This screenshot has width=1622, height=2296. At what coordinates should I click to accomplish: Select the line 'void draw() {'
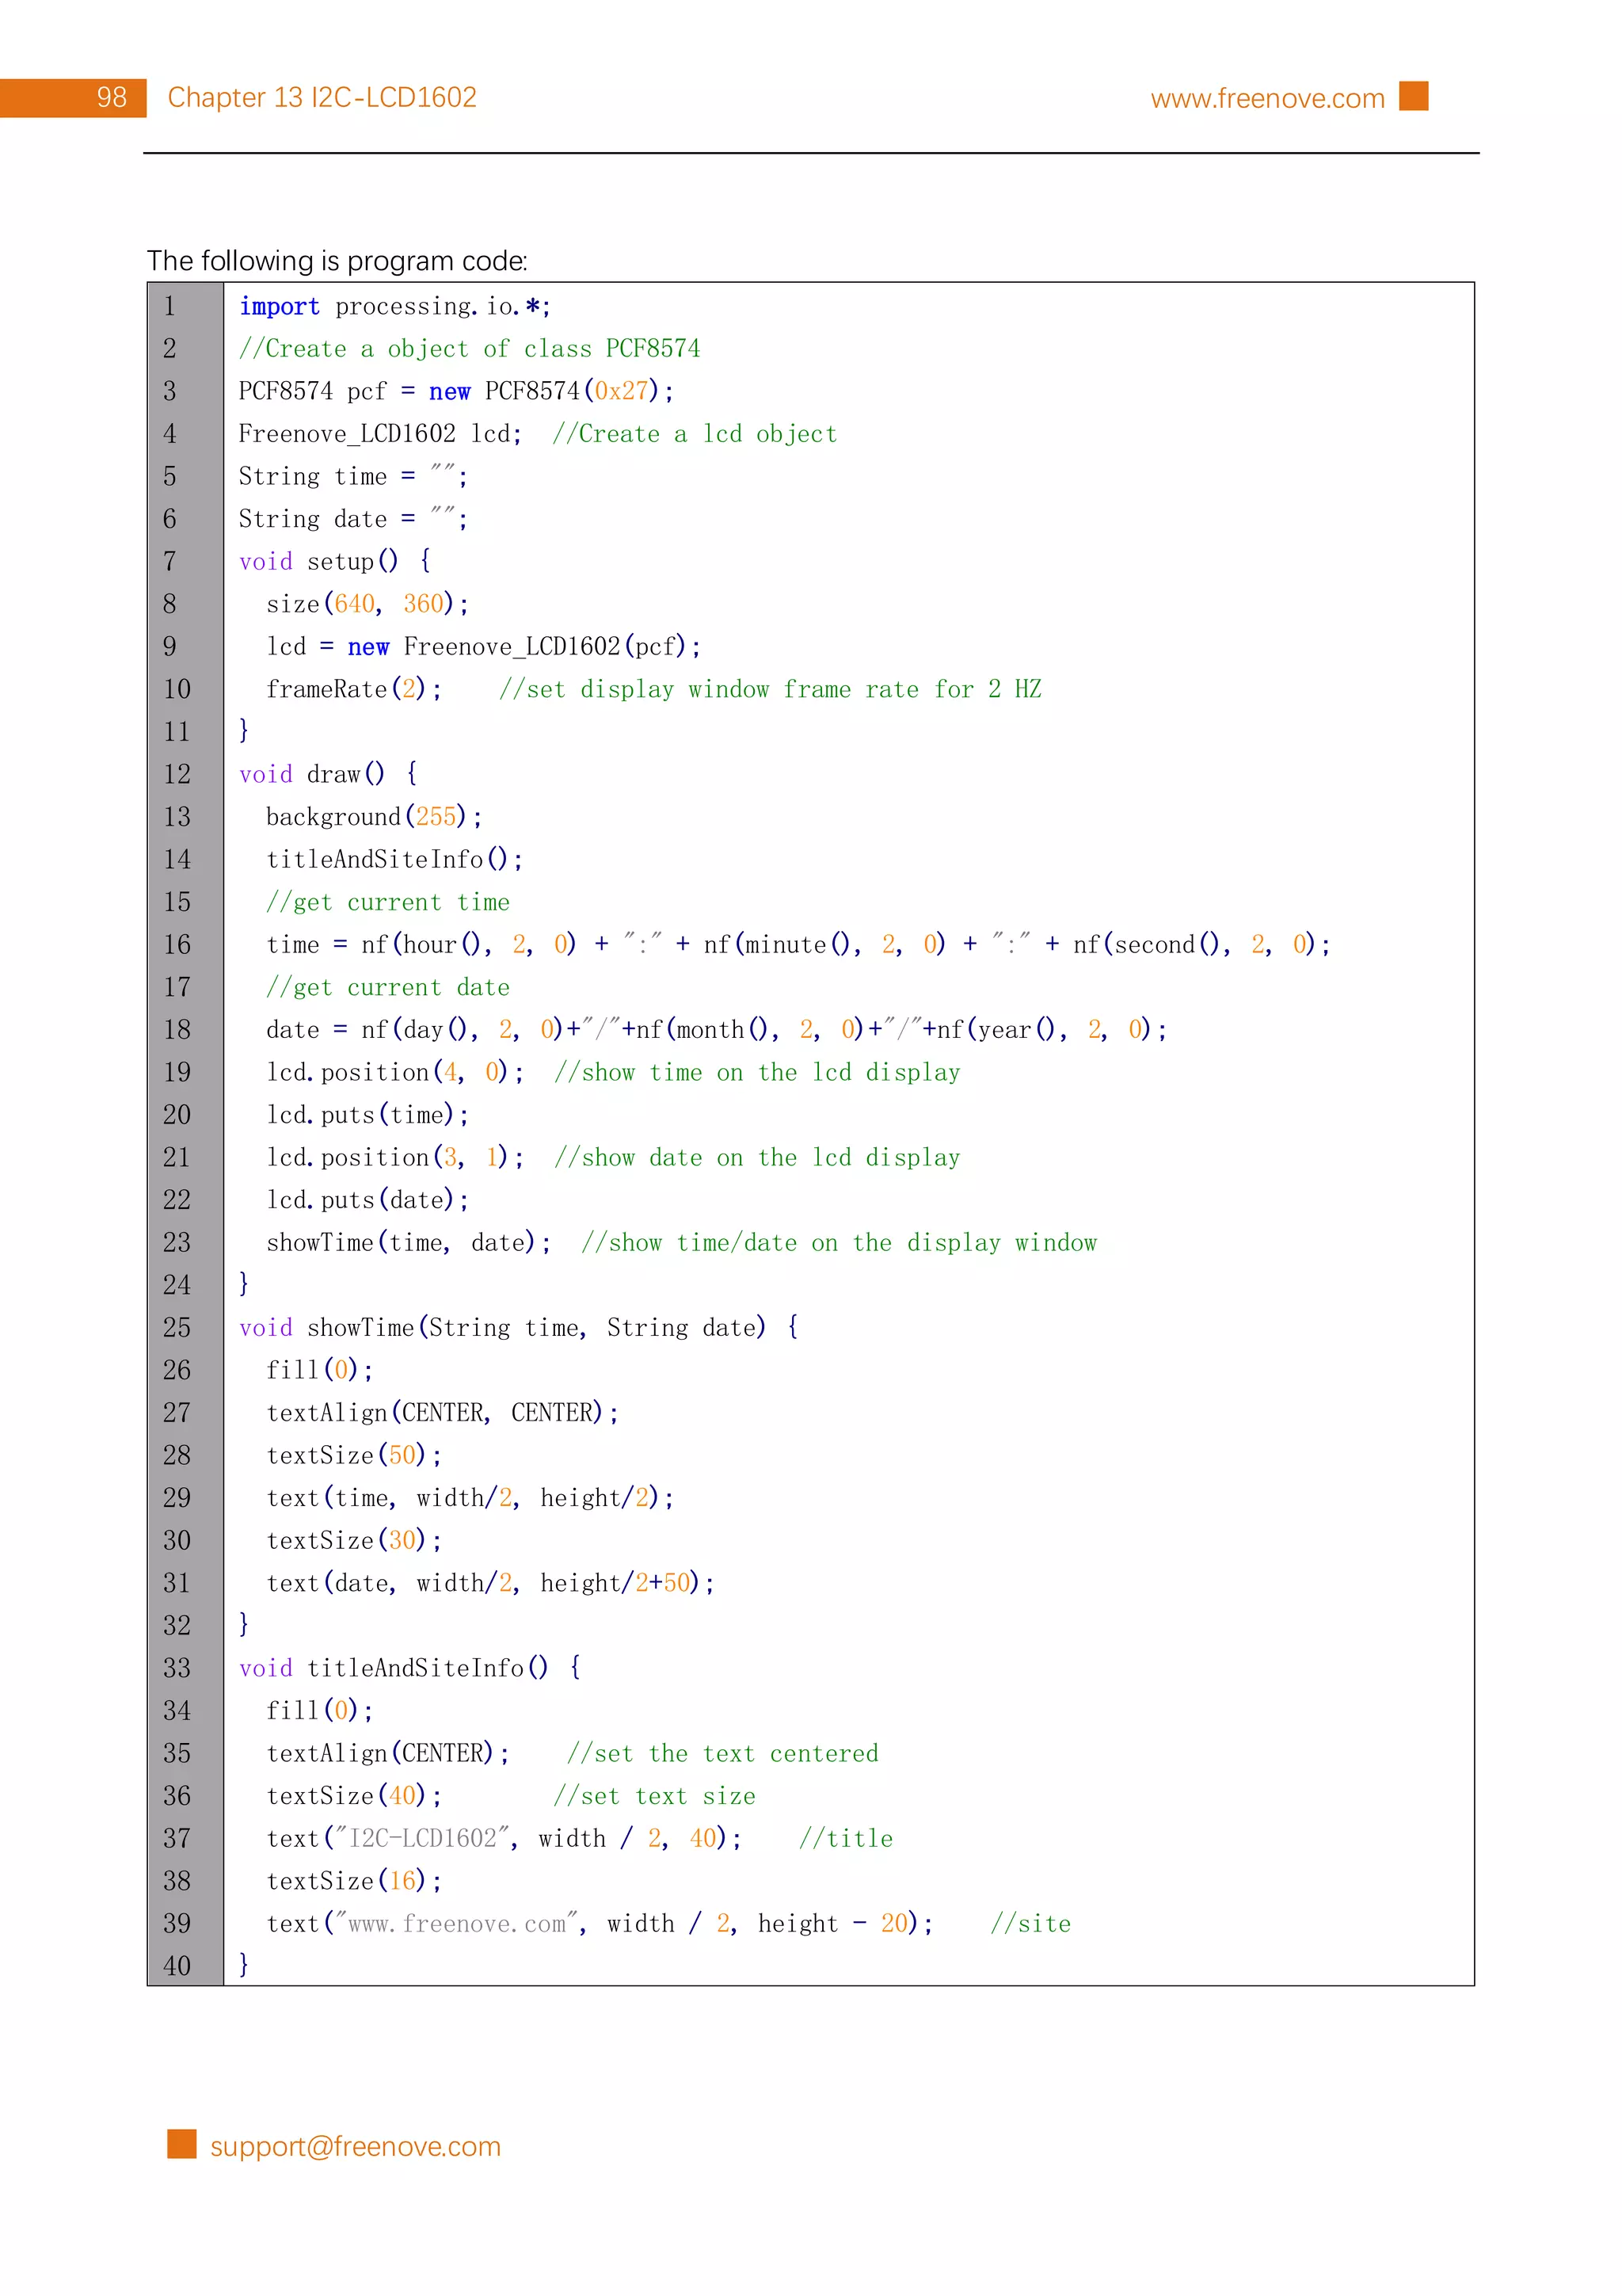[x=329, y=774]
